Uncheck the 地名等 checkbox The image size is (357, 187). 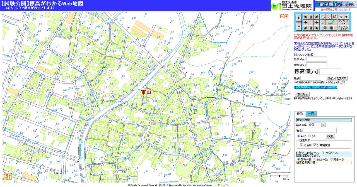[301, 145]
